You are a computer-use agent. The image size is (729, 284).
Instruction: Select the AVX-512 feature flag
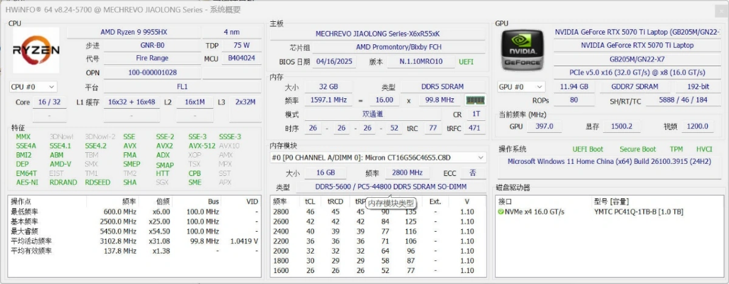click(x=201, y=146)
